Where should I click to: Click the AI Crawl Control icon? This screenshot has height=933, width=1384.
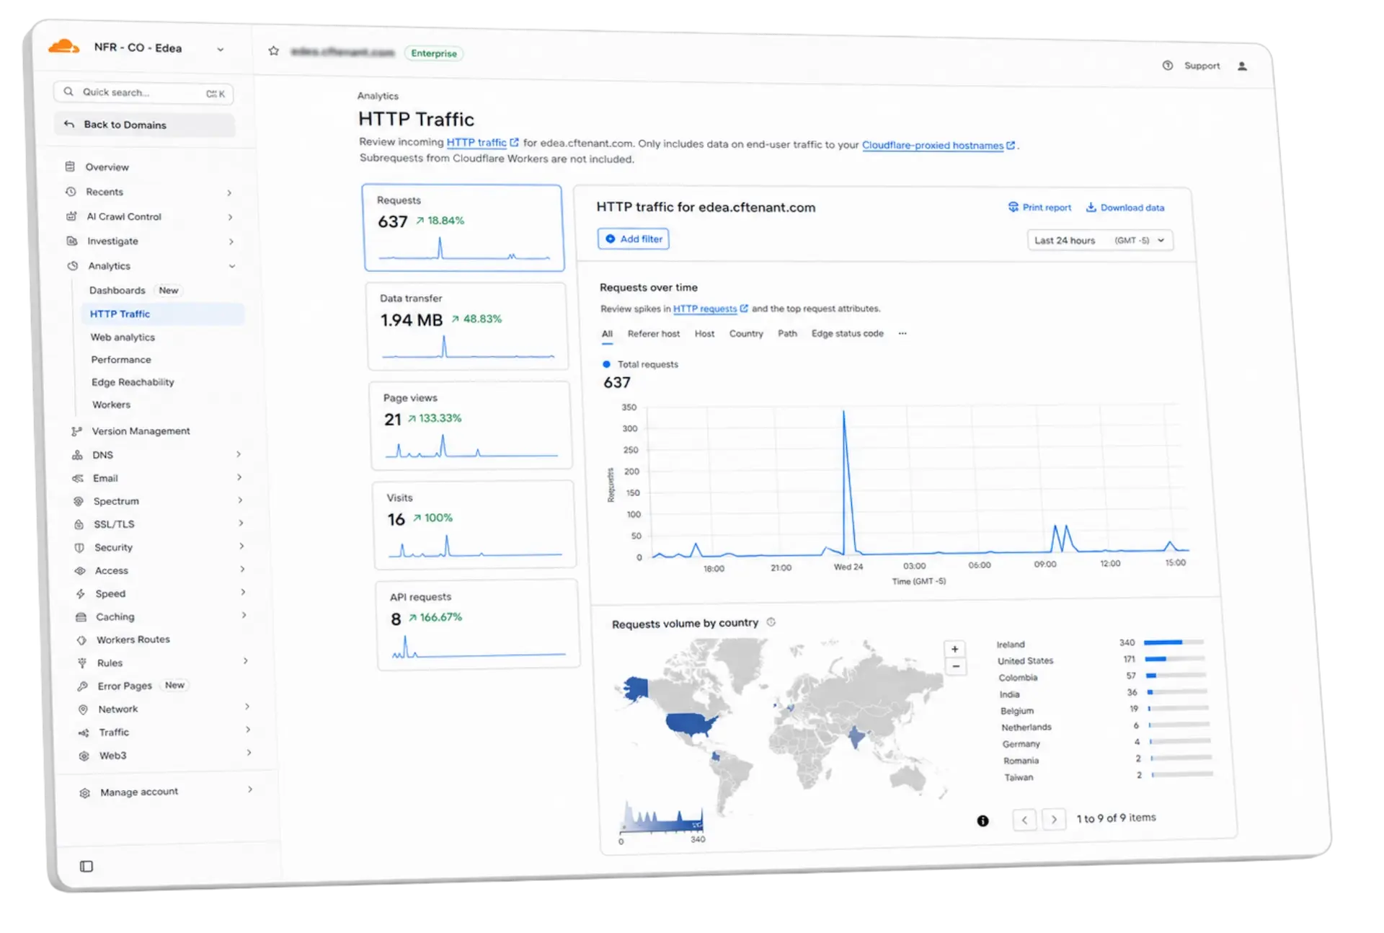(71, 216)
